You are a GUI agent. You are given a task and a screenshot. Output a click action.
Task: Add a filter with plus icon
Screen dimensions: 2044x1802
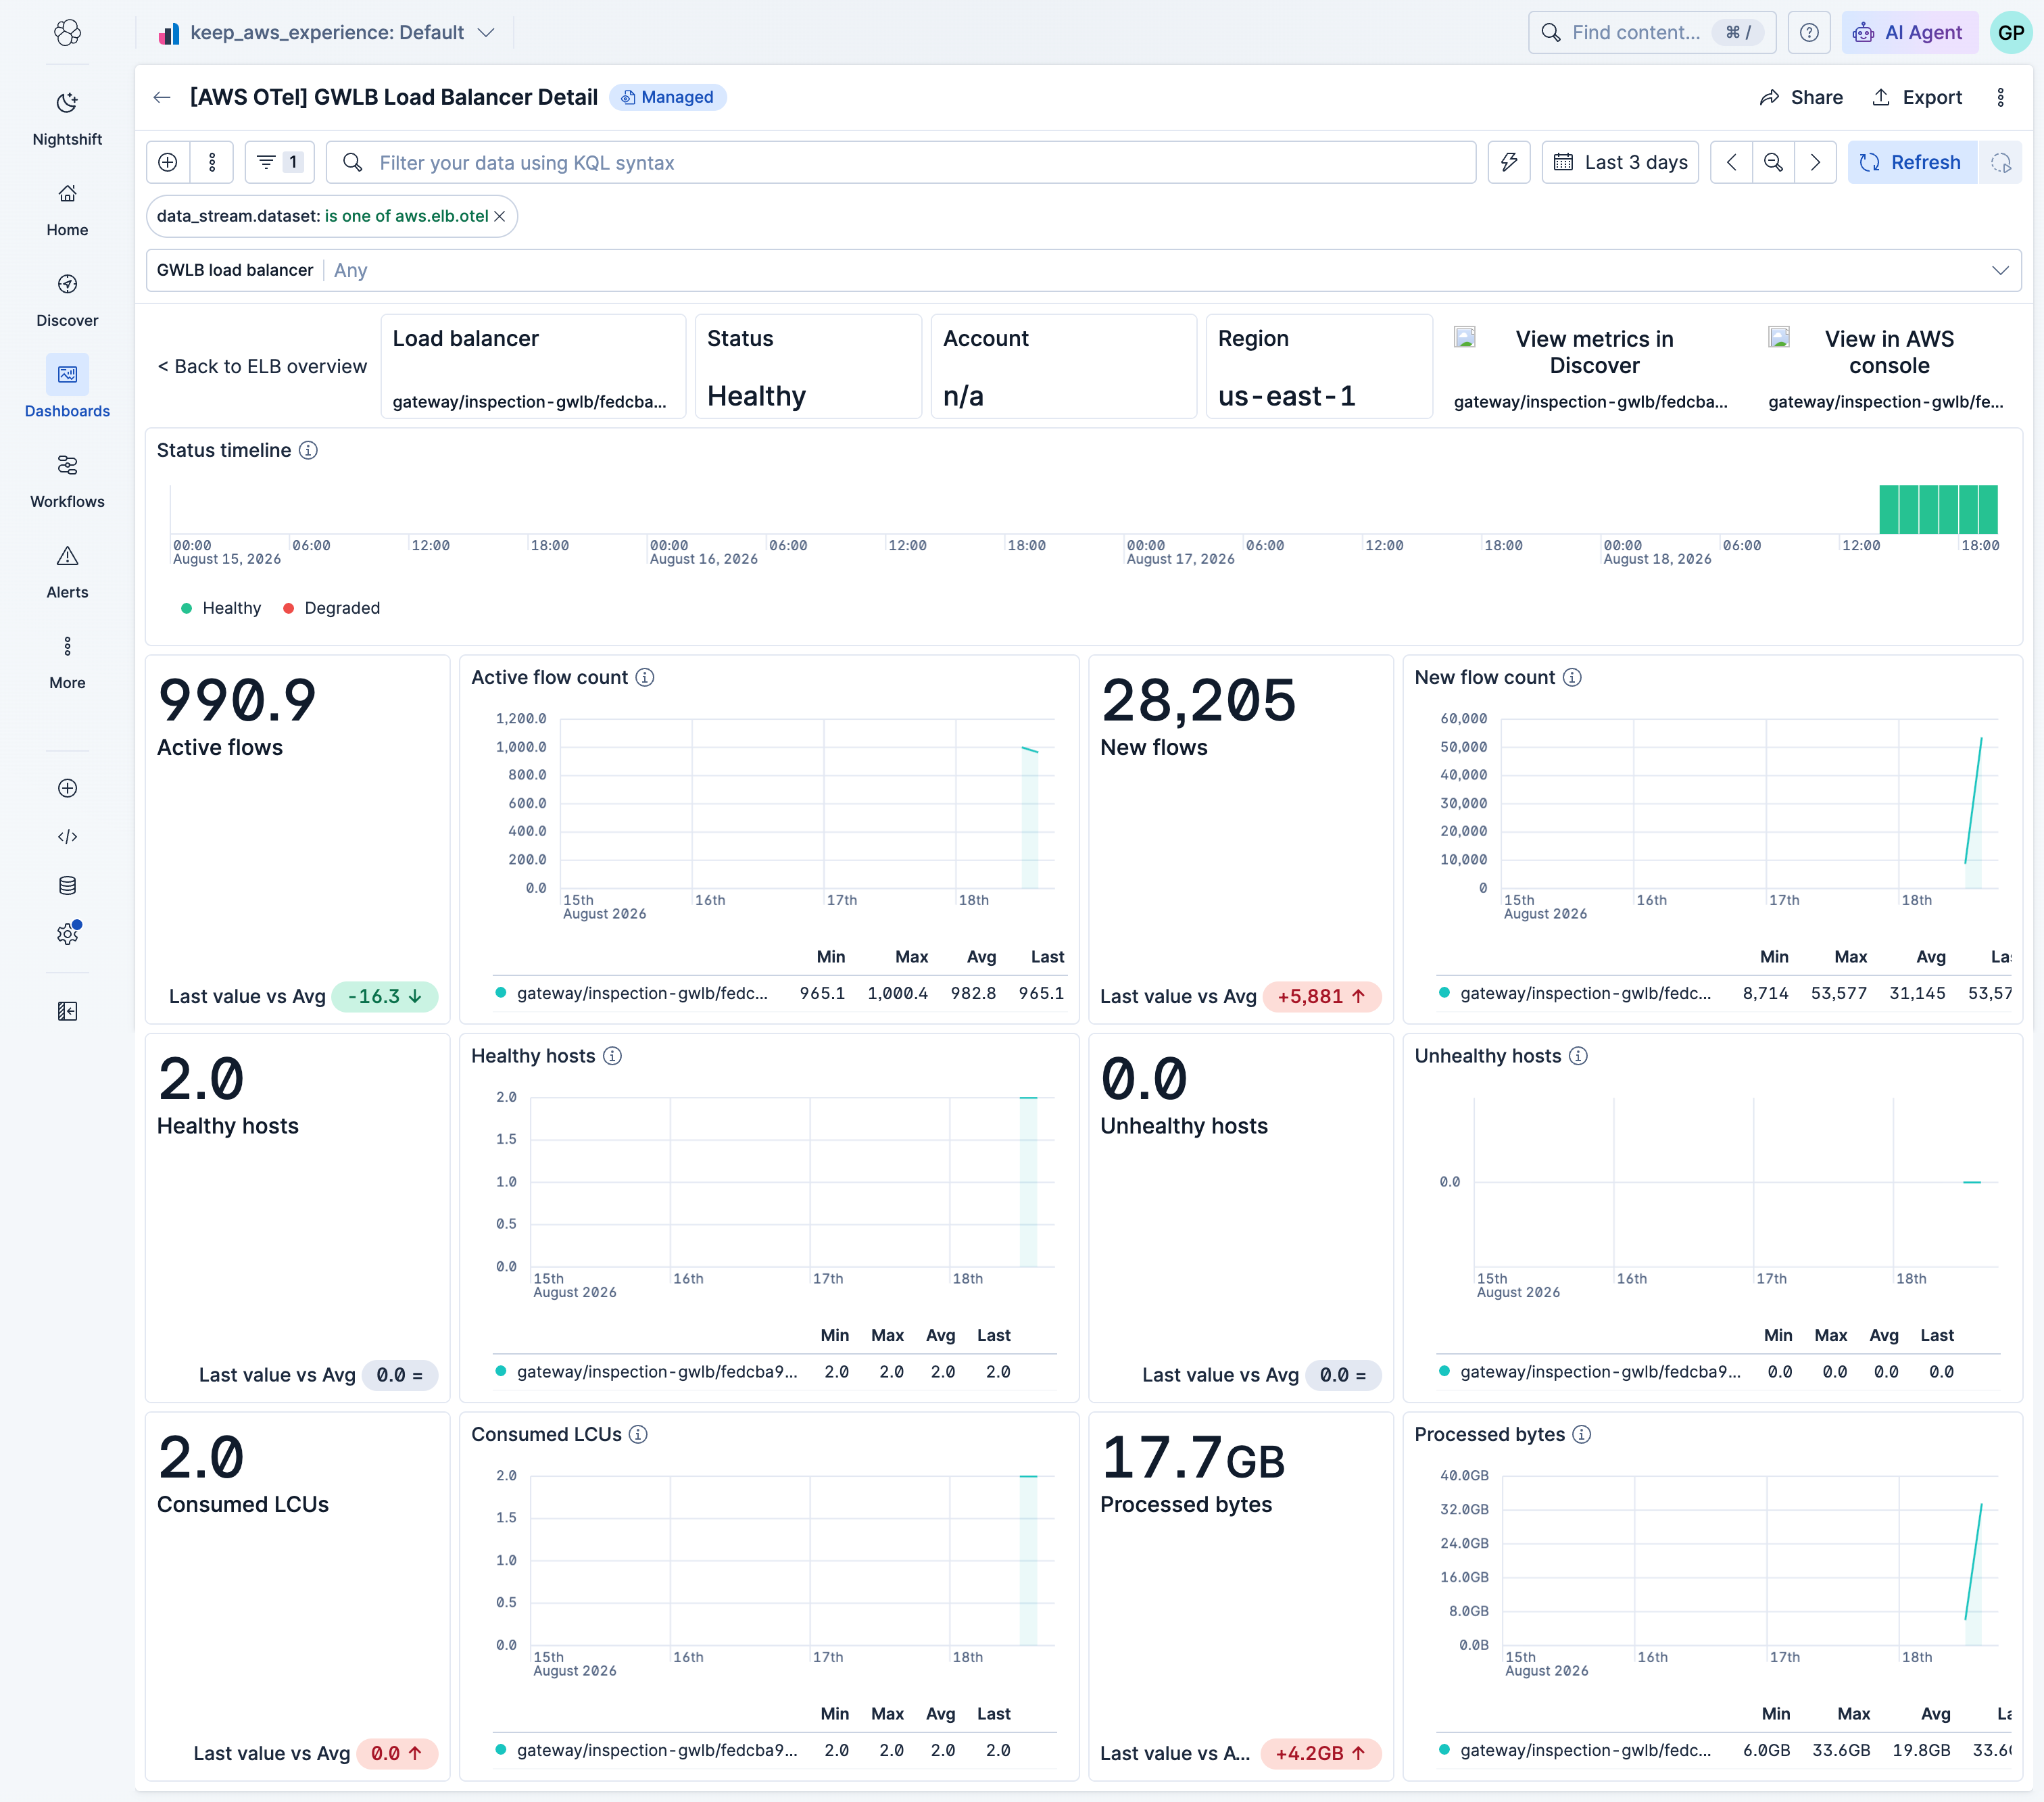168,162
